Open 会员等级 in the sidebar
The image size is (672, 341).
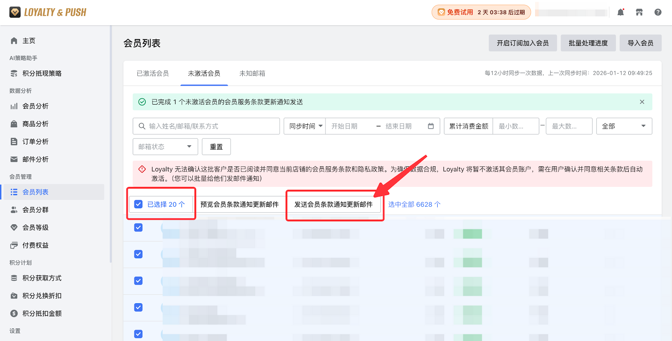[35, 228]
